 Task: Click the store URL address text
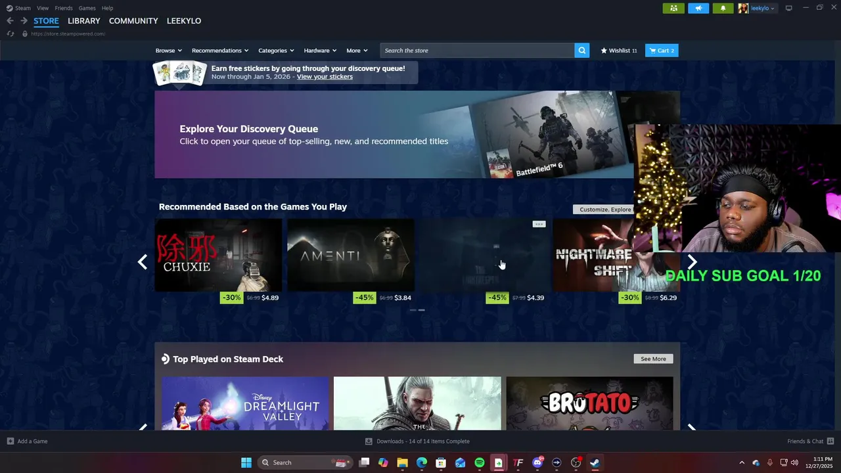[x=68, y=34]
